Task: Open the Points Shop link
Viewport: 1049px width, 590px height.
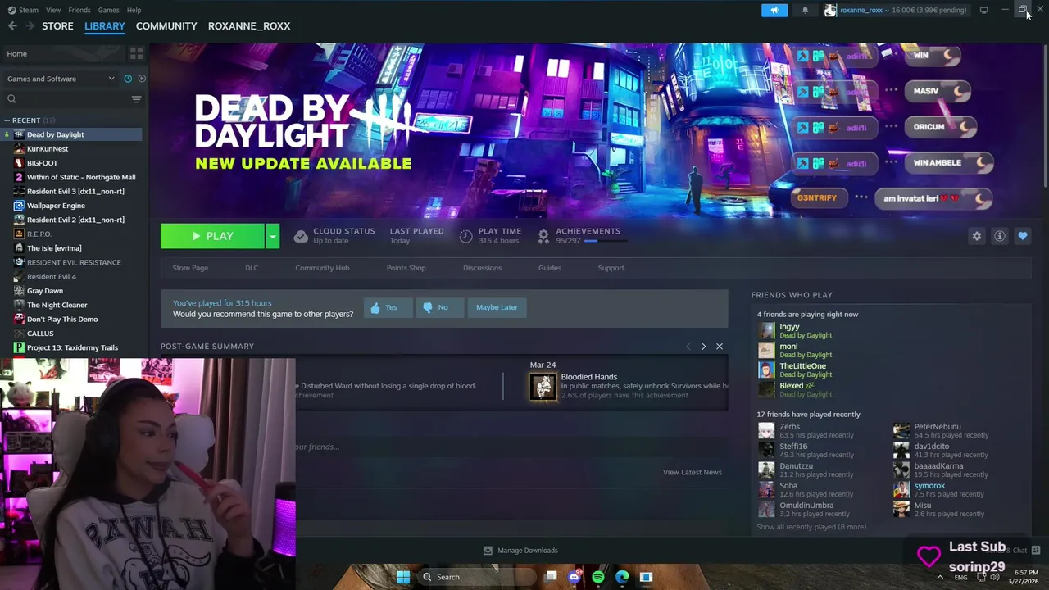Action: (x=406, y=268)
